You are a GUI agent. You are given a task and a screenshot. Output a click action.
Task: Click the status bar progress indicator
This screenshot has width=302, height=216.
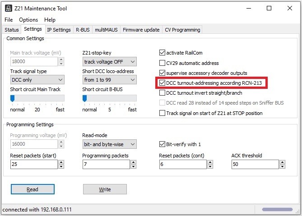(x=277, y=209)
